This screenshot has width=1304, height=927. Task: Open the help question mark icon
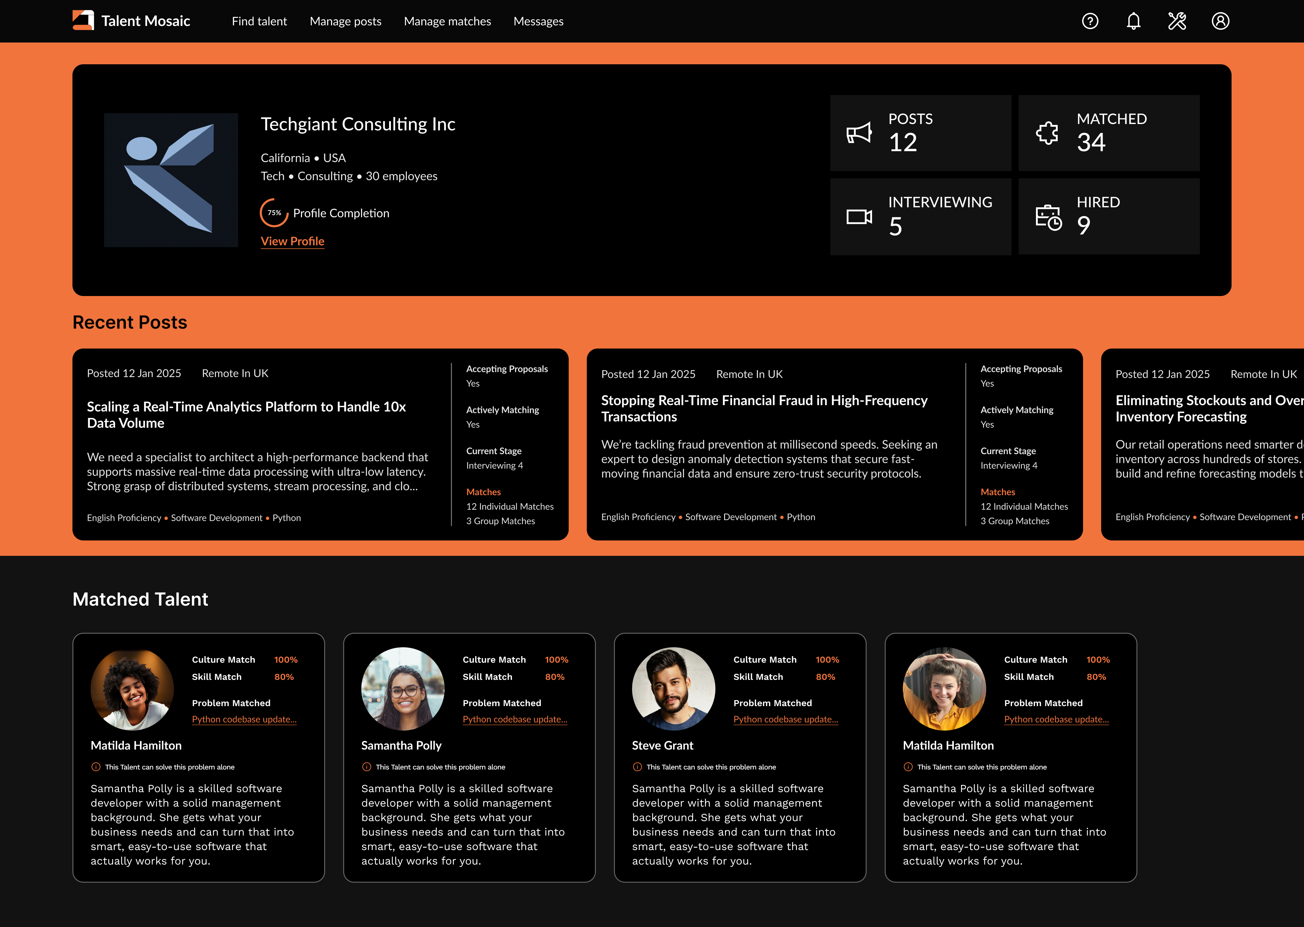1090,21
